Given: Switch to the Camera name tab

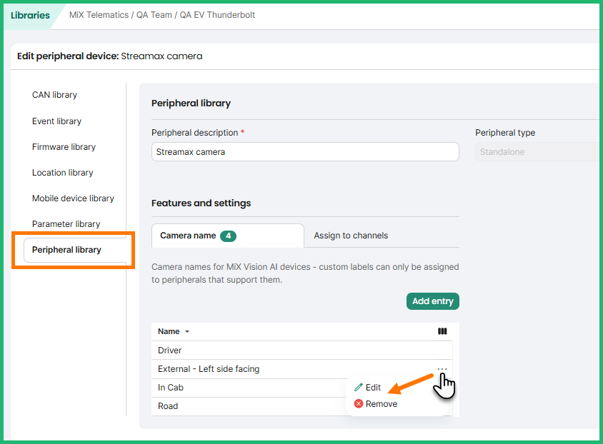Looking at the screenshot, I should pyautogui.click(x=227, y=236).
